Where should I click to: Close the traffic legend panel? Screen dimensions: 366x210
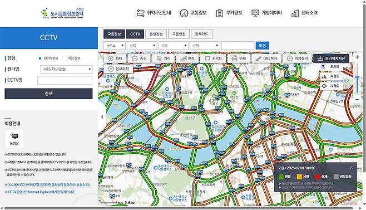coord(352,168)
